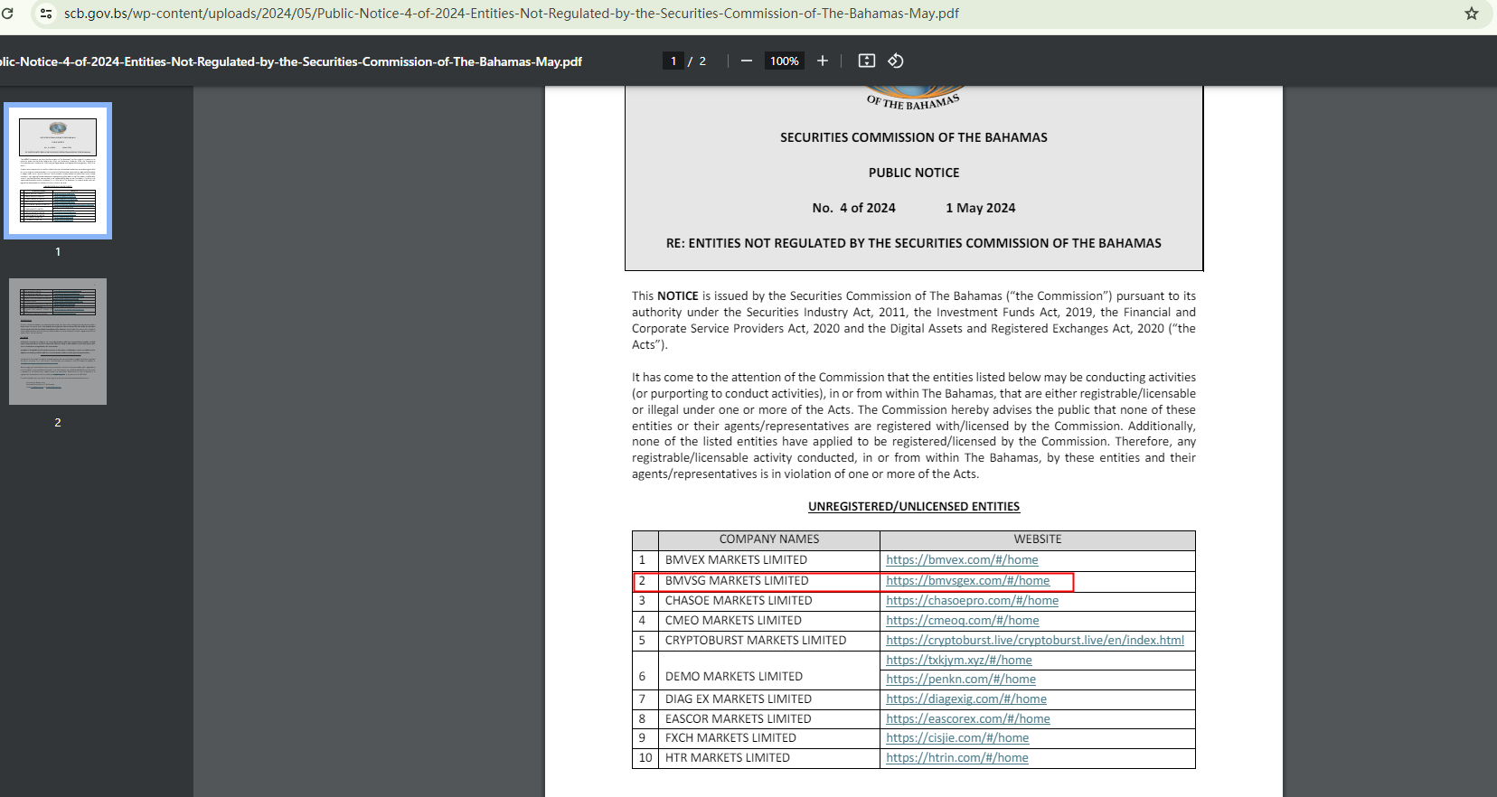Reload the page with the refresh icon
1497x797 pixels.
(x=7, y=14)
